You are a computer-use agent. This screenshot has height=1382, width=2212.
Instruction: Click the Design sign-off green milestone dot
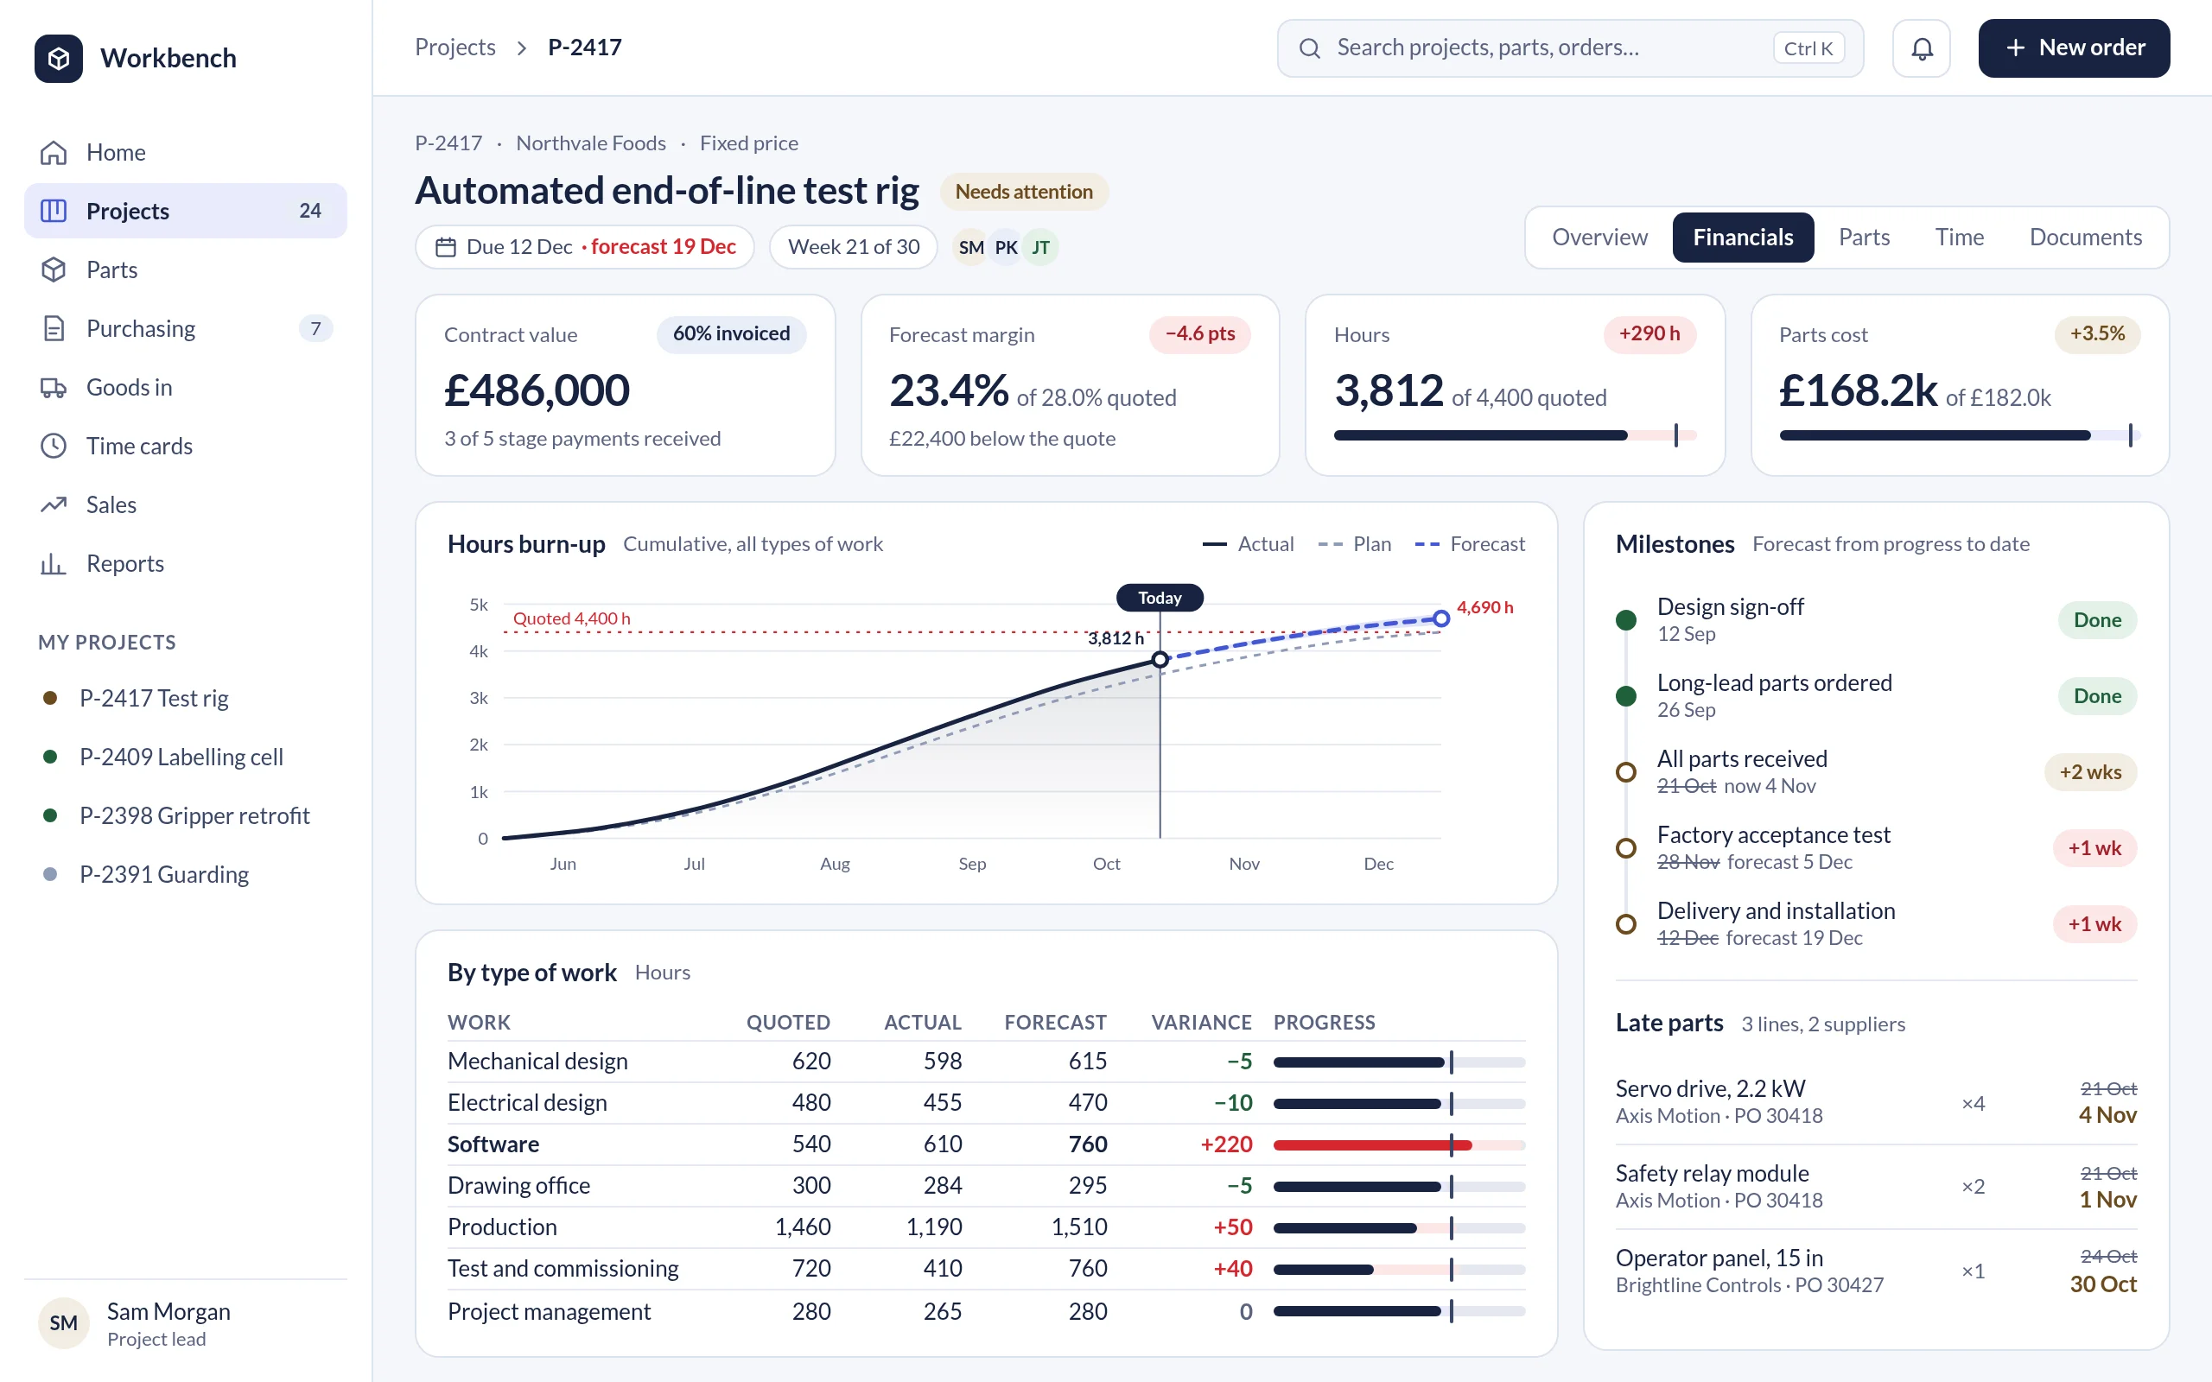click(1626, 619)
